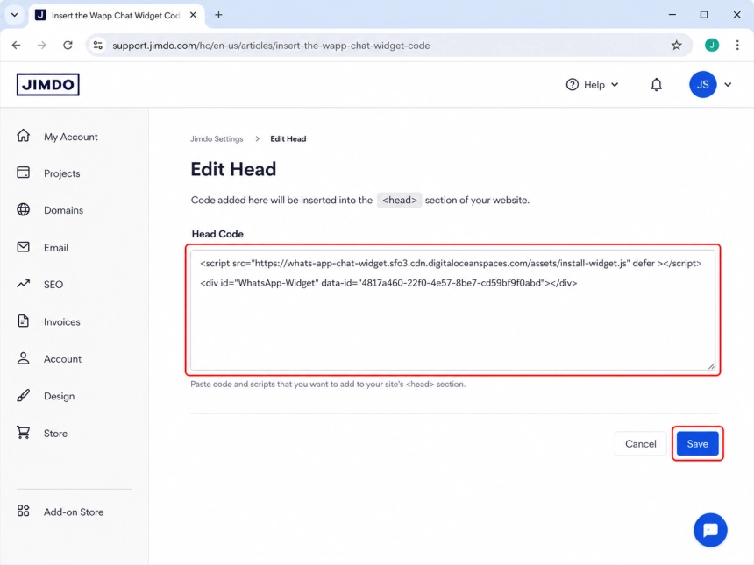Screen dimensions: 754x565
Task: Open Add-on Store in sidebar
Action: point(74,512)
